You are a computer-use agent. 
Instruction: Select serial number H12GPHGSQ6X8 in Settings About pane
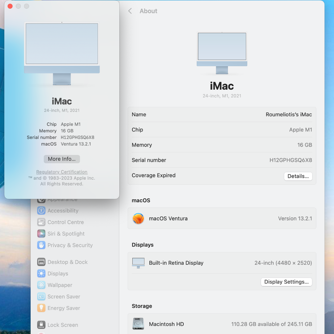click(291, 160)
